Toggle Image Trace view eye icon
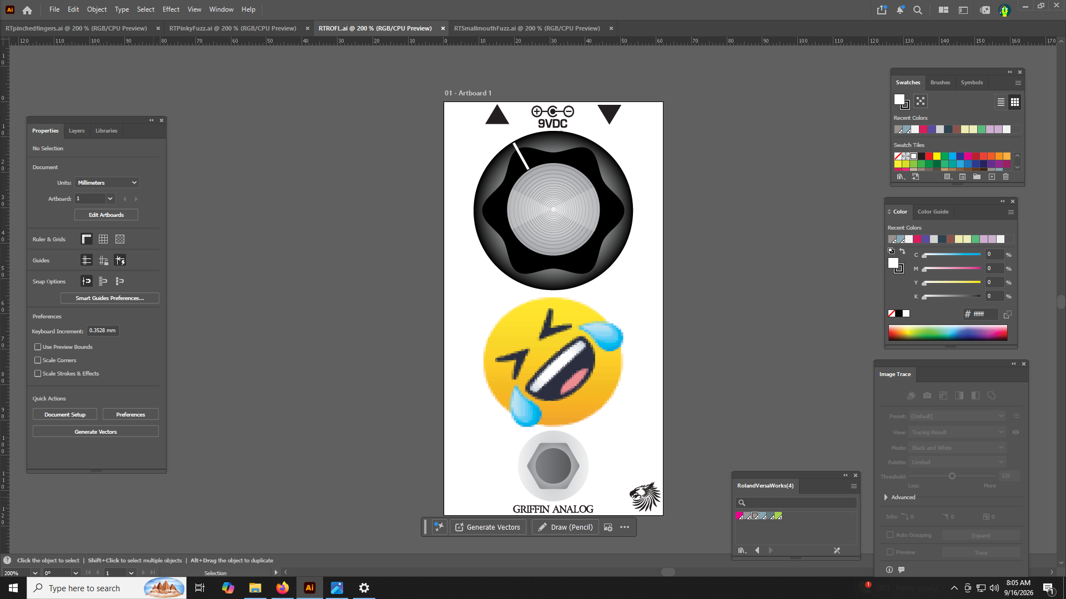 (1015, 433)
